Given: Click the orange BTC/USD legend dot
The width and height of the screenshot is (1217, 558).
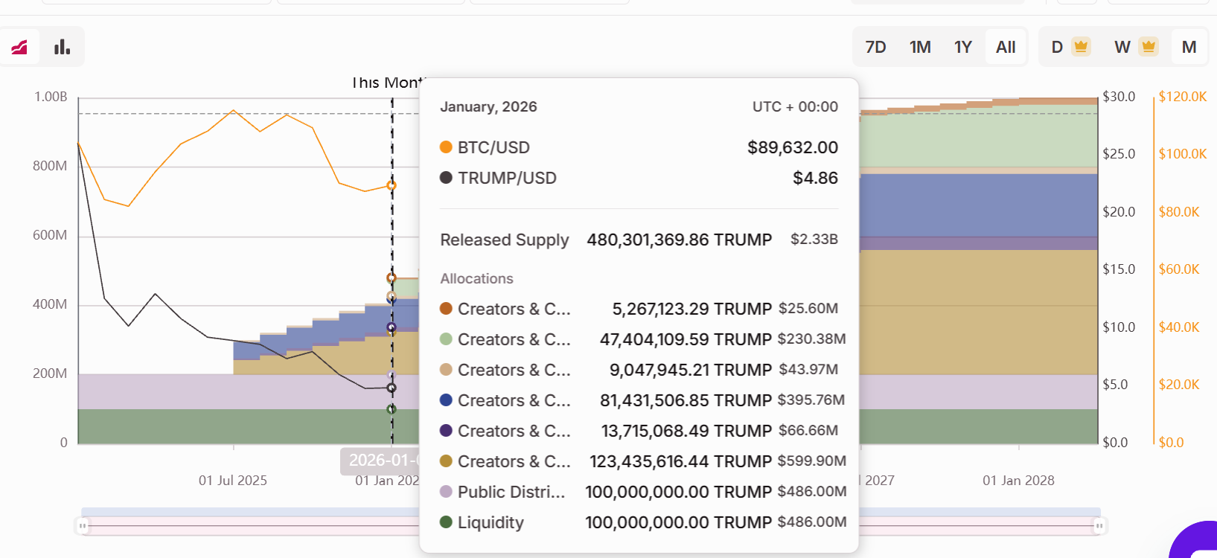Looking at the screenshot, I should click(446, 147).
